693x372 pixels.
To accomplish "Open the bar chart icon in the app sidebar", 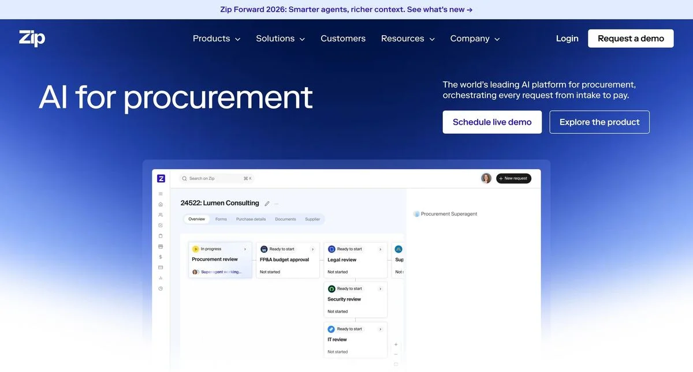I will click(161, 278).
